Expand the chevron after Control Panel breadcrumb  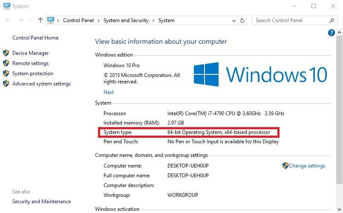click(x=98, y=20)
